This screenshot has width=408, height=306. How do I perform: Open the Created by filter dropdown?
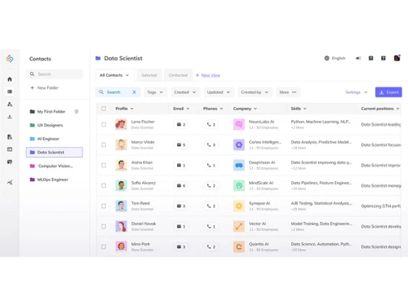click(x=255, y=92)
